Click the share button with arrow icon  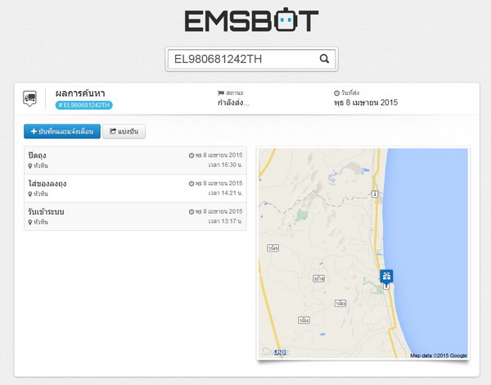[124, 131]
